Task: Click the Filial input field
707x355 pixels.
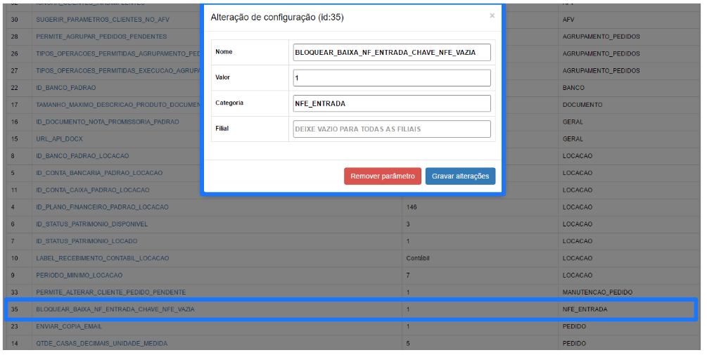Action: pyautogui.click(x=391, y=129)
